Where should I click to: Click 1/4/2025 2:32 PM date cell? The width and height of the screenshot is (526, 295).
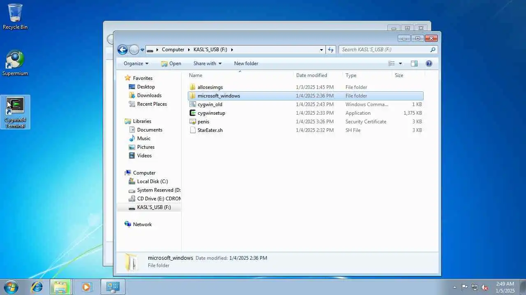(x=315, y=130)
